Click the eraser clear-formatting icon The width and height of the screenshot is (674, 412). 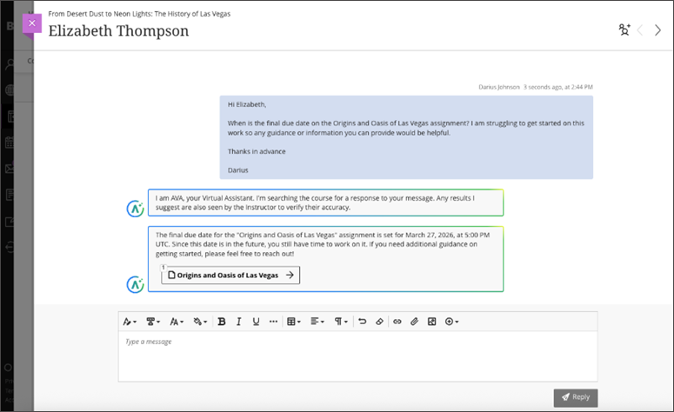(379, 322)
